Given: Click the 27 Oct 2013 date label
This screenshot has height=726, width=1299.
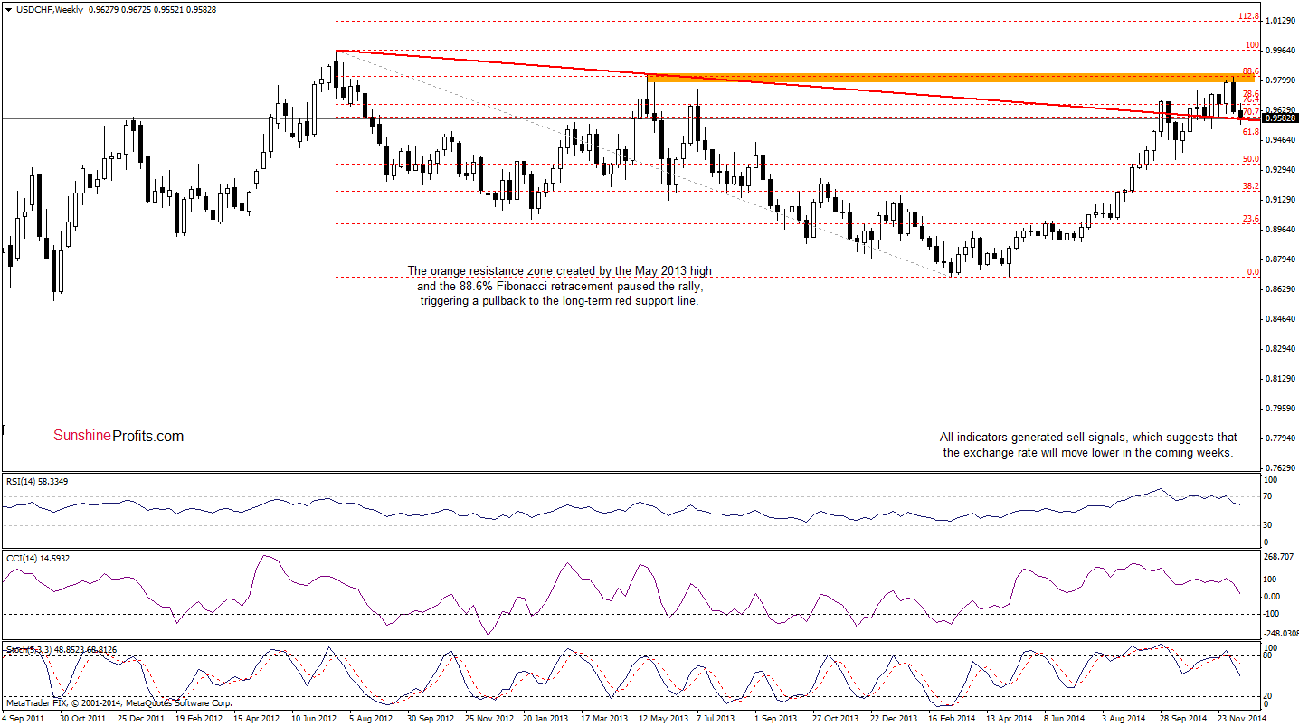Looking at the screenshot, I should tap(834, 718).
